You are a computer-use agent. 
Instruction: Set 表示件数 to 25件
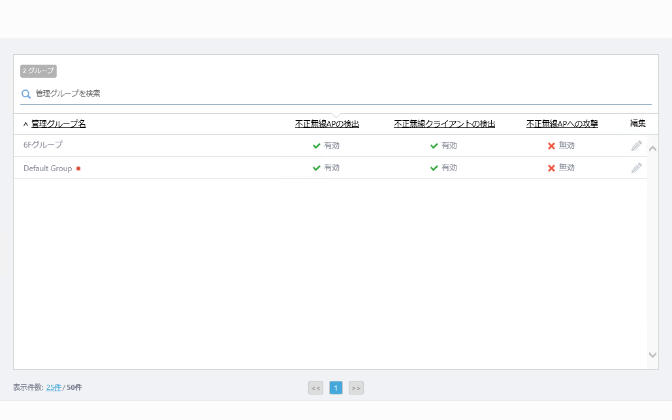coord(54,387)
